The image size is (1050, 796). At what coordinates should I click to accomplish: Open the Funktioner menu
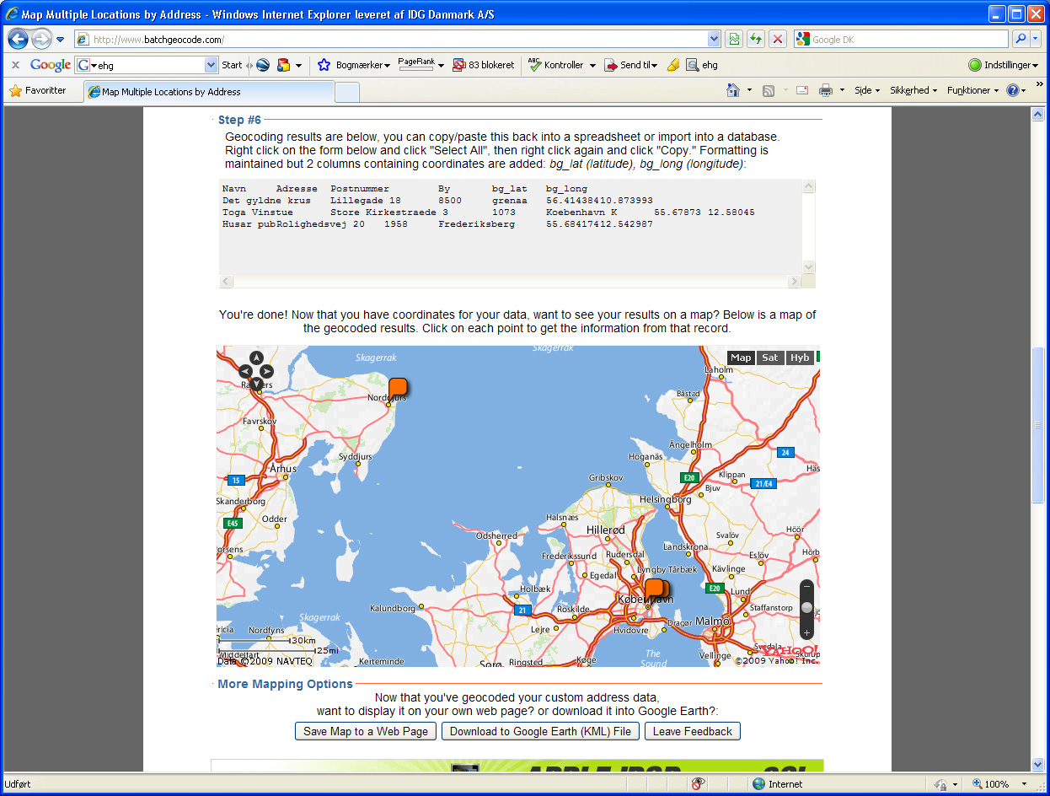click(x=972, y=91)
